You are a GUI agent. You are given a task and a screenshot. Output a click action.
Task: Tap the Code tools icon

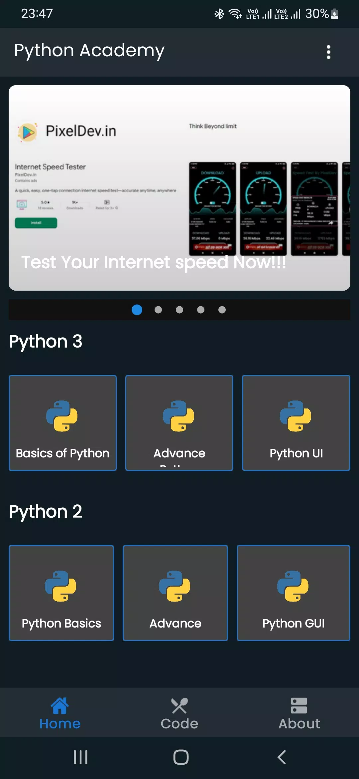click(x=179, y=706)
